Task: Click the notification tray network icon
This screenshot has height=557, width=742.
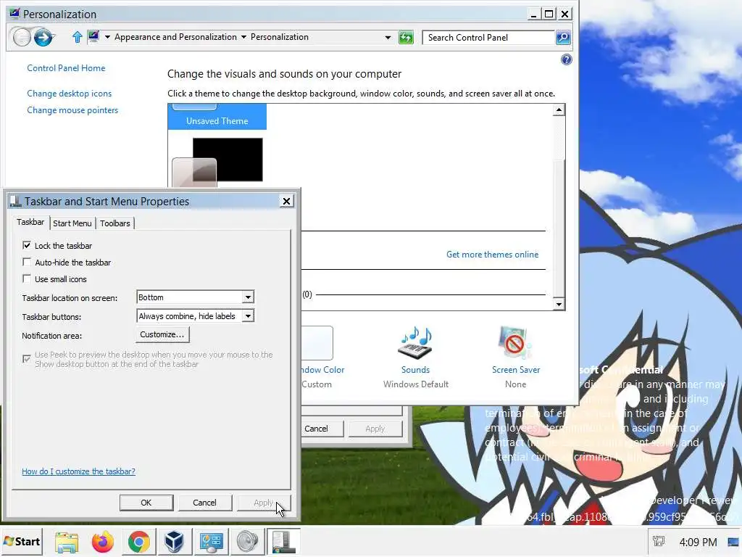Action: pyautogui.click(x=658, y=541)
